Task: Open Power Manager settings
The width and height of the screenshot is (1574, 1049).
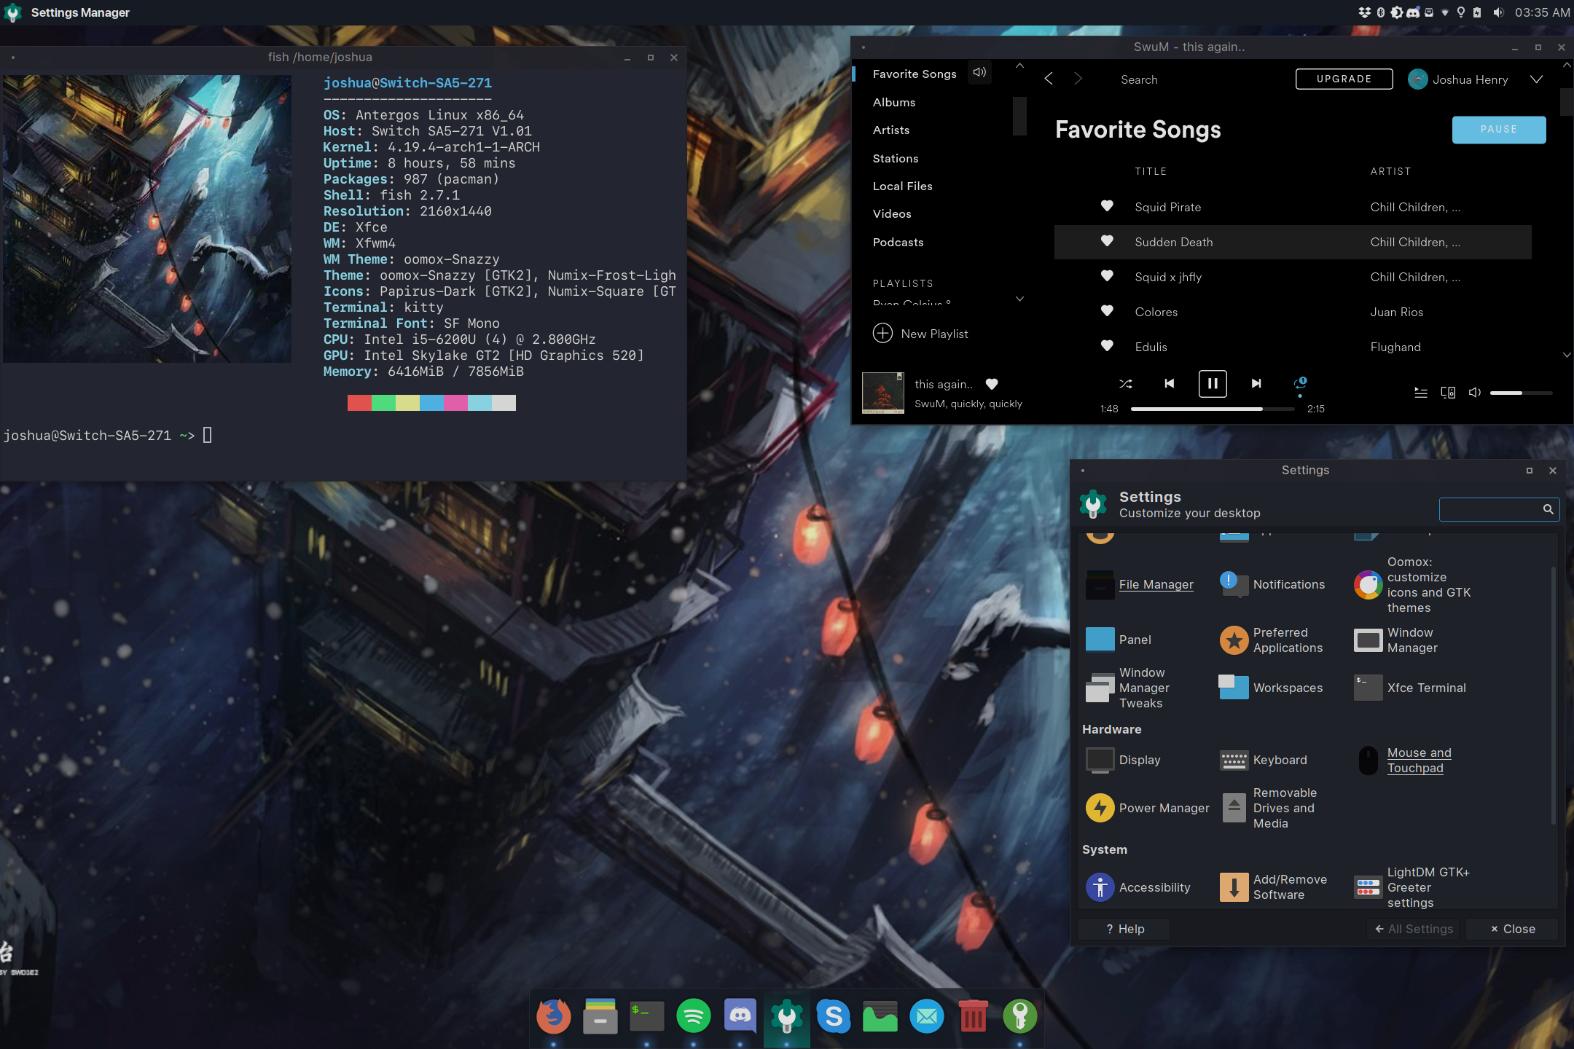Action: [x=1148, y=808]
